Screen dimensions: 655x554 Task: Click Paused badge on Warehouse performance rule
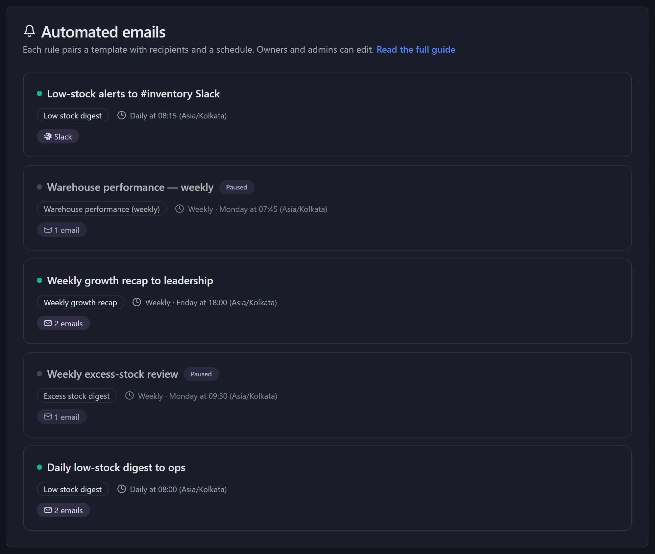click(x=236, y=187)
